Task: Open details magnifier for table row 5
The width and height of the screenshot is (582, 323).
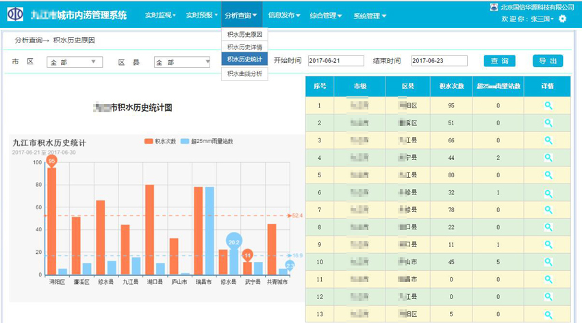Action: coord(548,175)
